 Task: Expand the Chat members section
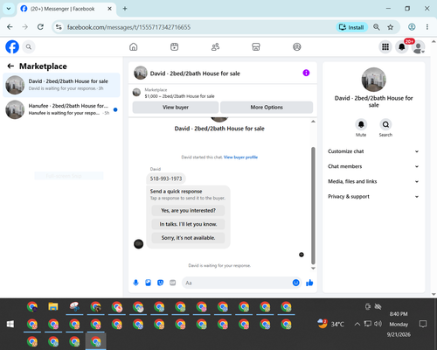point(373,166)
